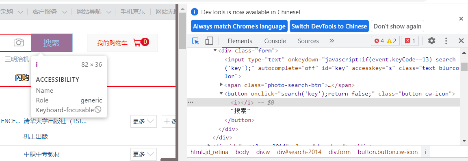Expand 更多 in the 清华大学出版社 row

point(143,121)
